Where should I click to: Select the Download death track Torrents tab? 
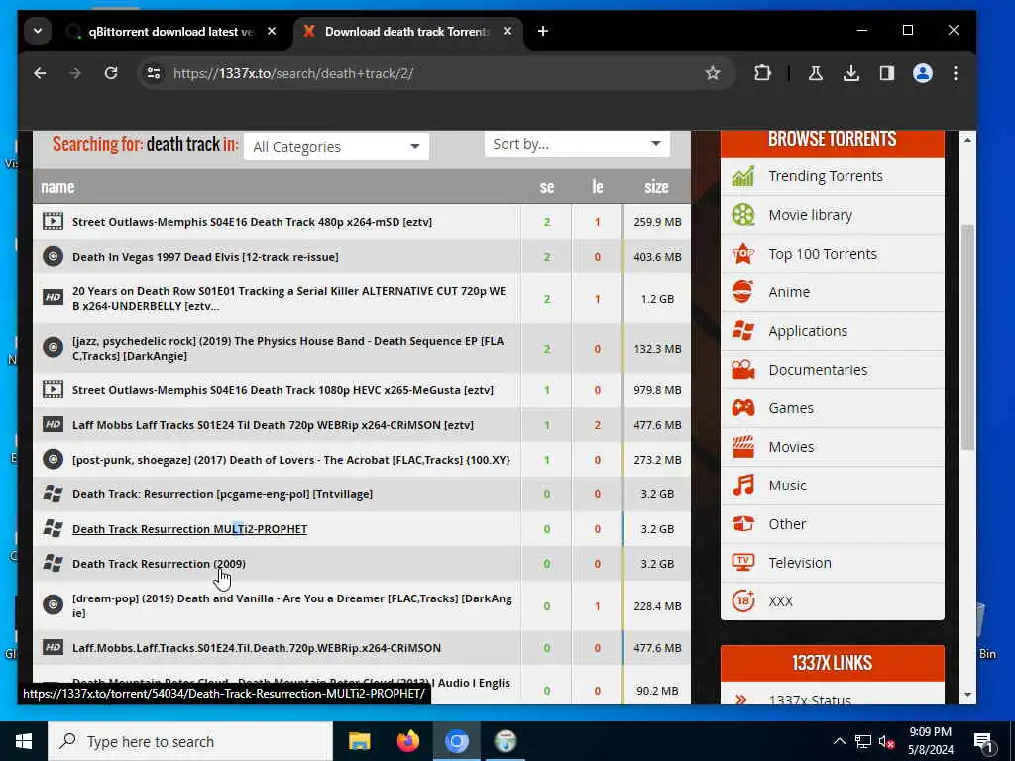point(405,31)
